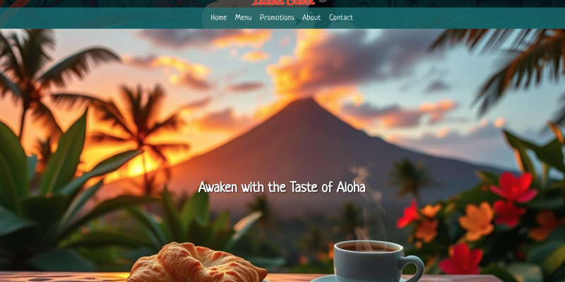This screenshot has height=282, width=565.
Task: Go to the Menu page
Action: [x=243, y=17]
